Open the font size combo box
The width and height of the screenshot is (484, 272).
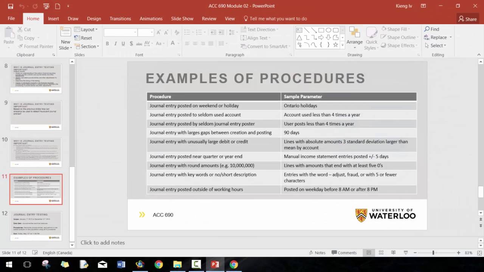(x=145, y=32)
